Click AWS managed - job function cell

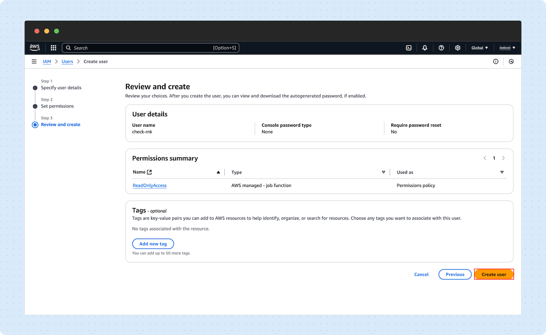[x=261, y=186]
